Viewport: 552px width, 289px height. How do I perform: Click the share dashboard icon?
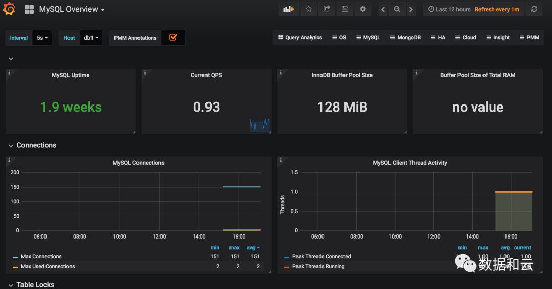coord(327,9)
